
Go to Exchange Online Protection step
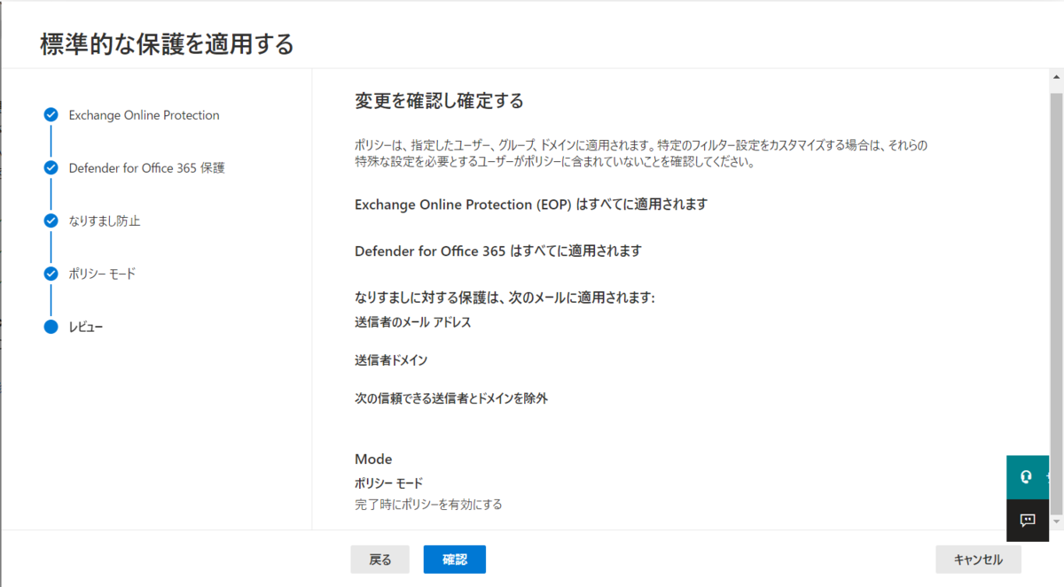[145, 115]
